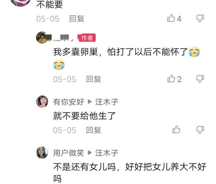This screenshot has height=184, width=216.
Task: Tap the author's avatar picture
Action: 42,37
